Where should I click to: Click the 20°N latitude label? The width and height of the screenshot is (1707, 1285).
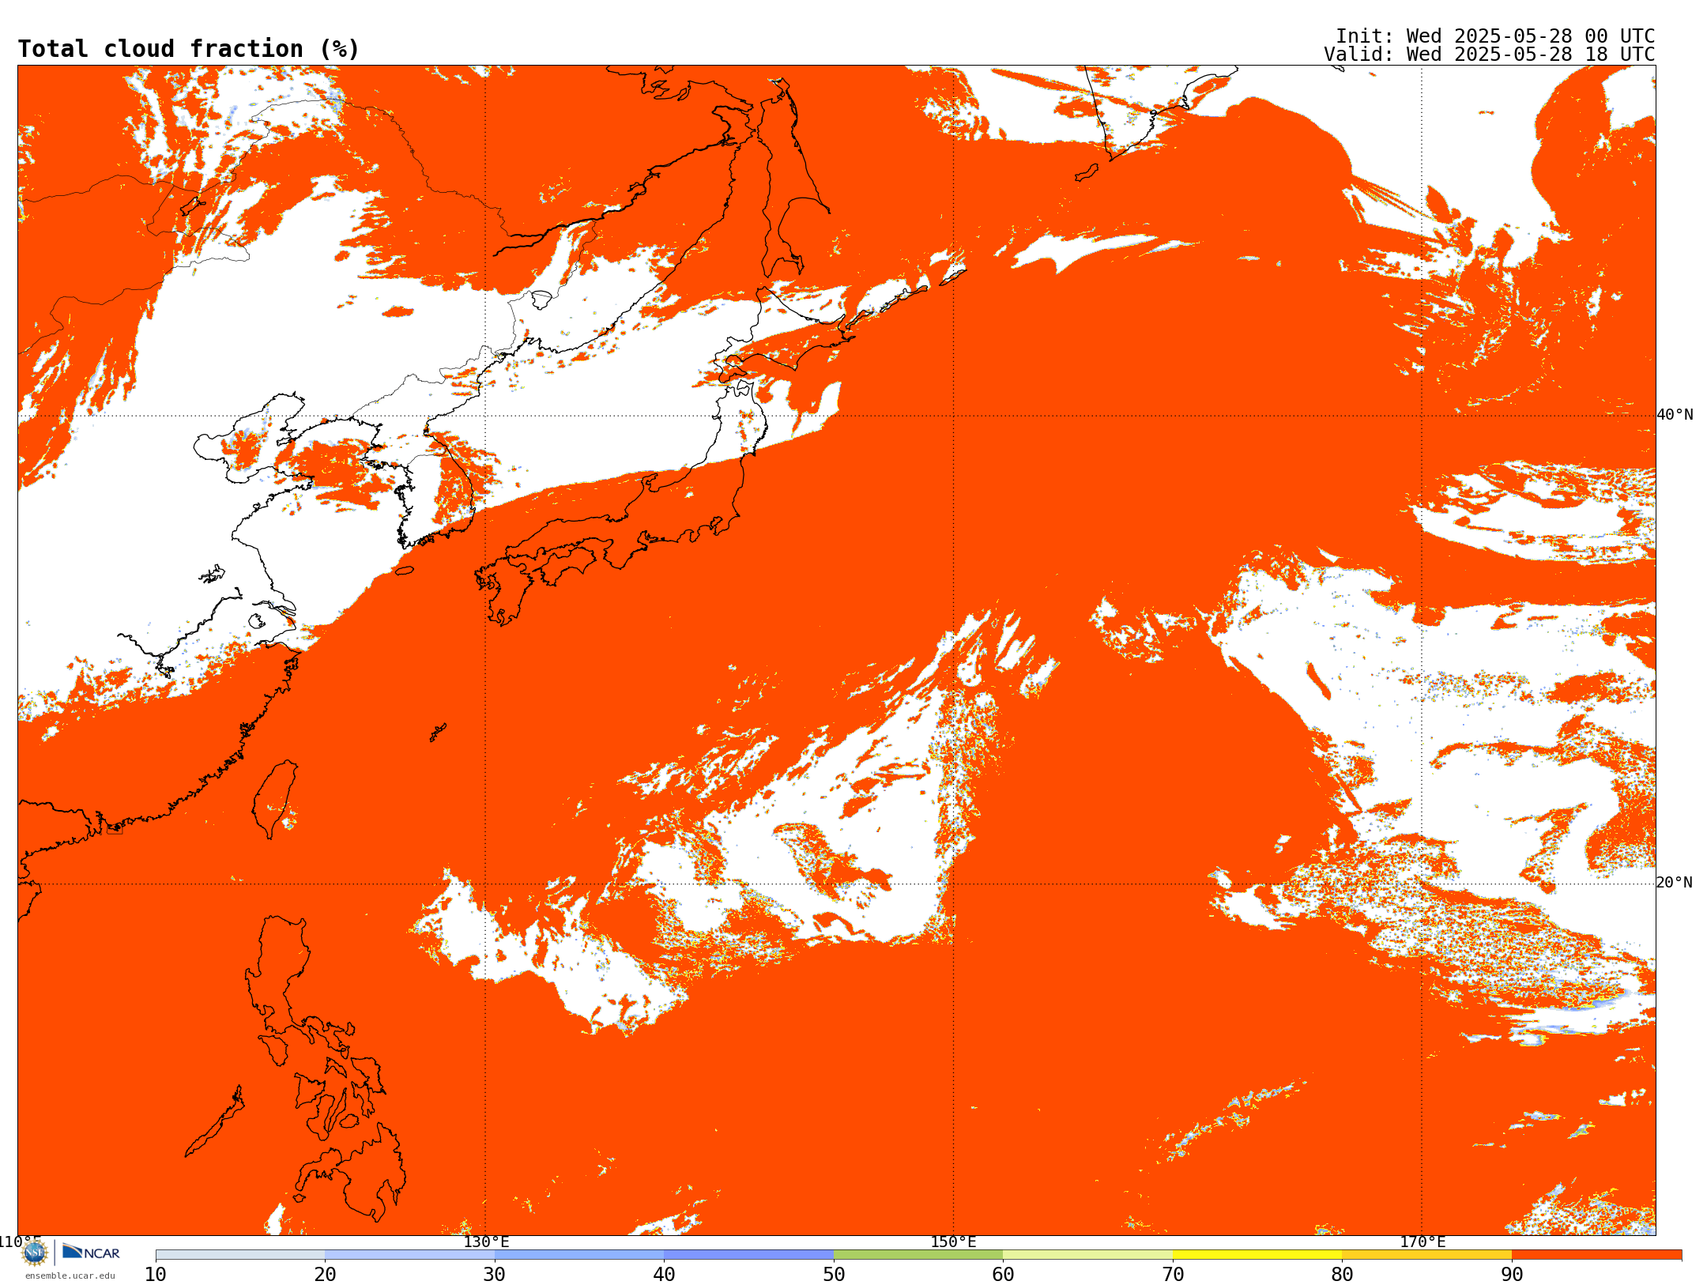[x=1675, y=883]
